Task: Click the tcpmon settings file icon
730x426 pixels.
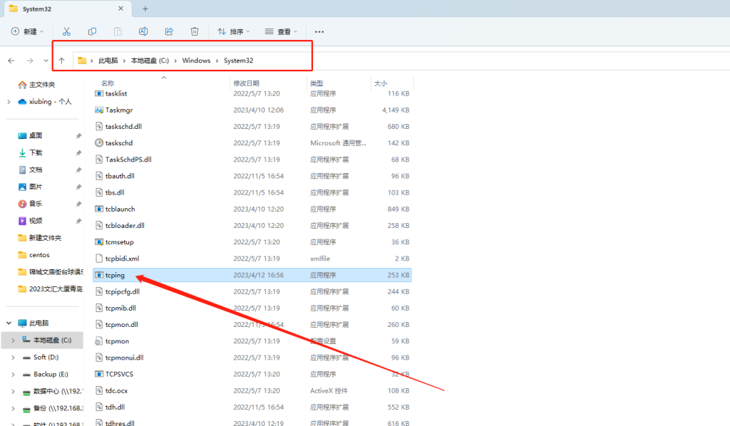Action: click(x=98, y=341)
